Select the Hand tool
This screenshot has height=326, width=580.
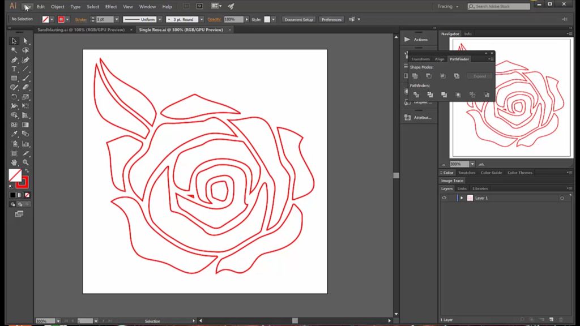pyautogui.click(x=14, y=162)
